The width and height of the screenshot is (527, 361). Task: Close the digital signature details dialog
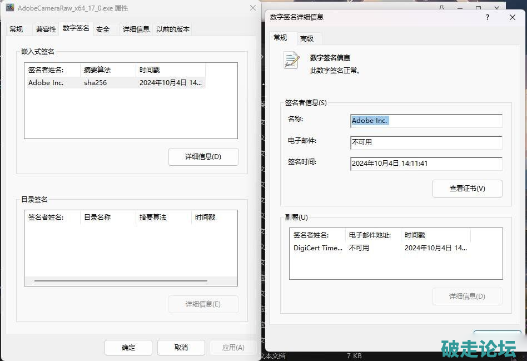513,17
